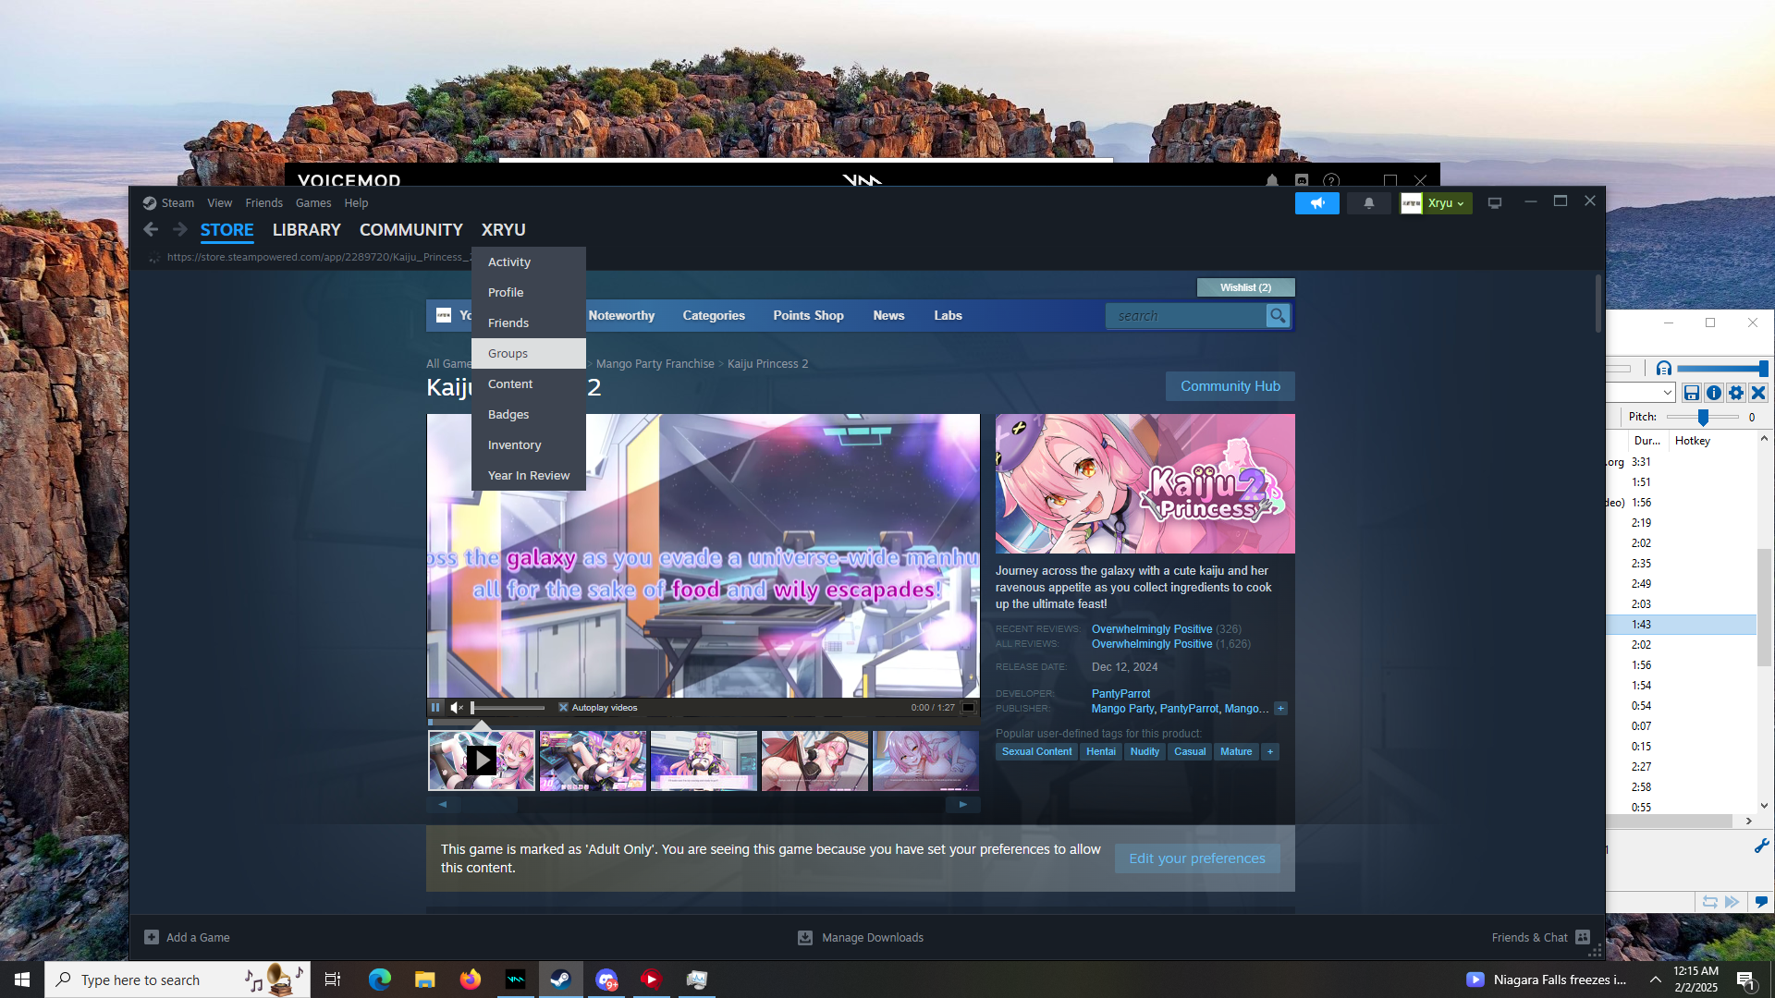The image size is (1775, 998).
Task: Switch to Big Picture mode monitor icon
Action: (x=1494, y=203)
